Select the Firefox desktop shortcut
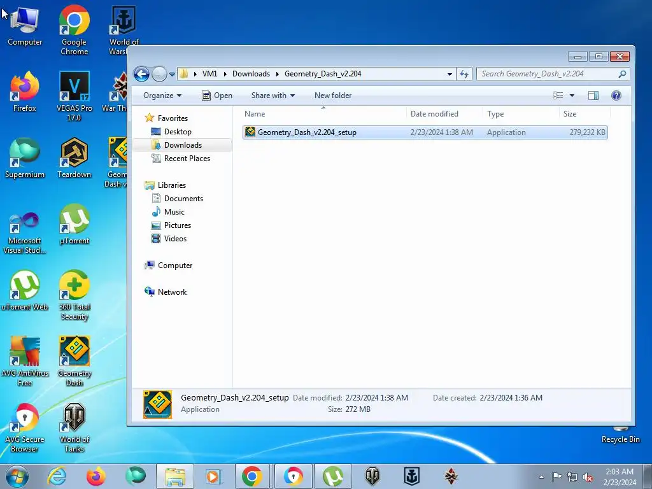Screen dimensions: 652x489 25,92
